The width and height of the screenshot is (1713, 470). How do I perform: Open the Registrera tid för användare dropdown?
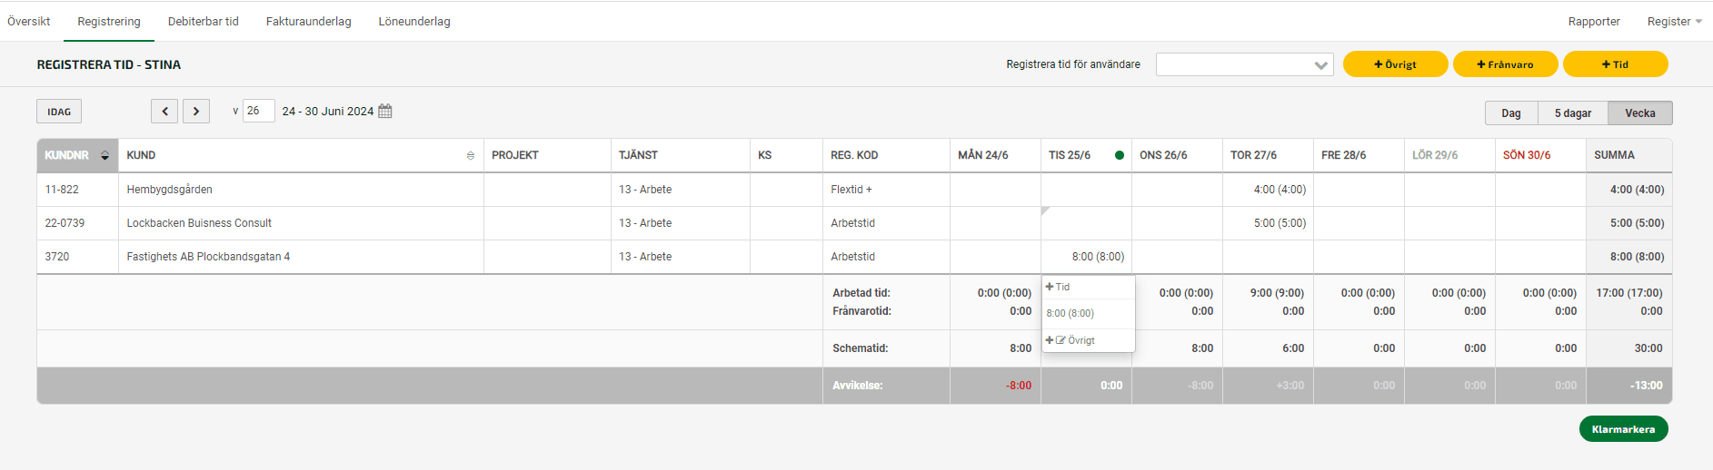click(x=1244, y=64)
